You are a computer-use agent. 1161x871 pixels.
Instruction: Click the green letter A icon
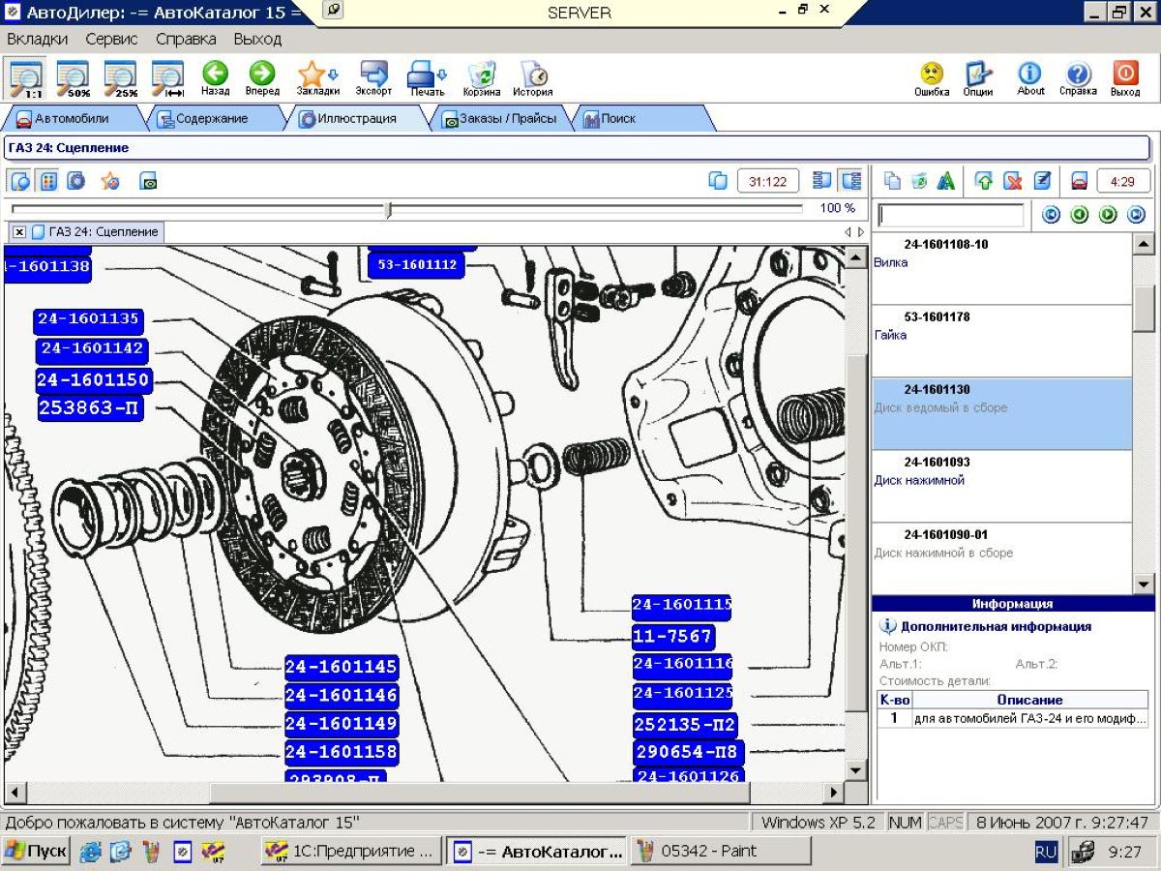(945, 181)
